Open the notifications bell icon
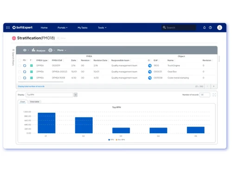Screen dimensions: 232x174 tap(204, 27)
